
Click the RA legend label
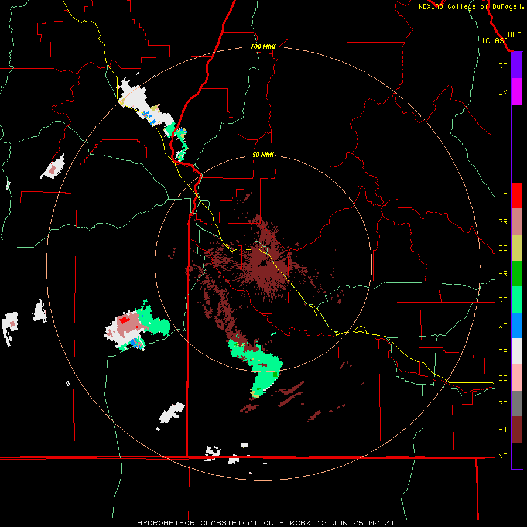502,300
